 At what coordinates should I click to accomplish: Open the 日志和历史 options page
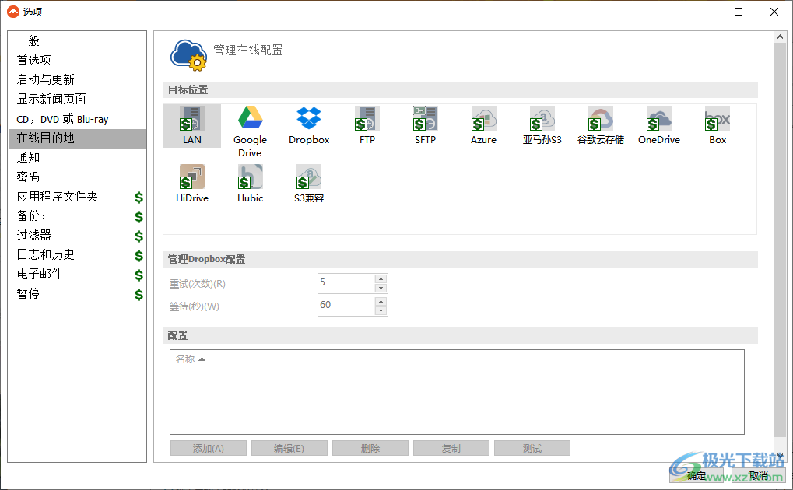tap(77, 254)
